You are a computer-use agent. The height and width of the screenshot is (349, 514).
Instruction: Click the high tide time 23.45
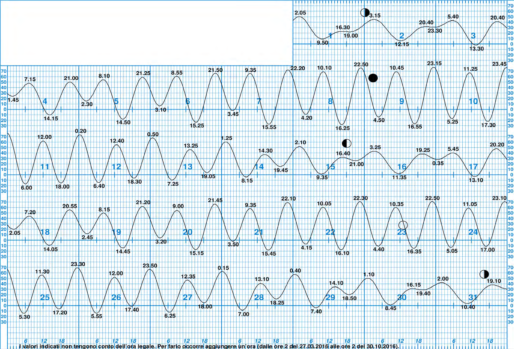click(499, 64)
